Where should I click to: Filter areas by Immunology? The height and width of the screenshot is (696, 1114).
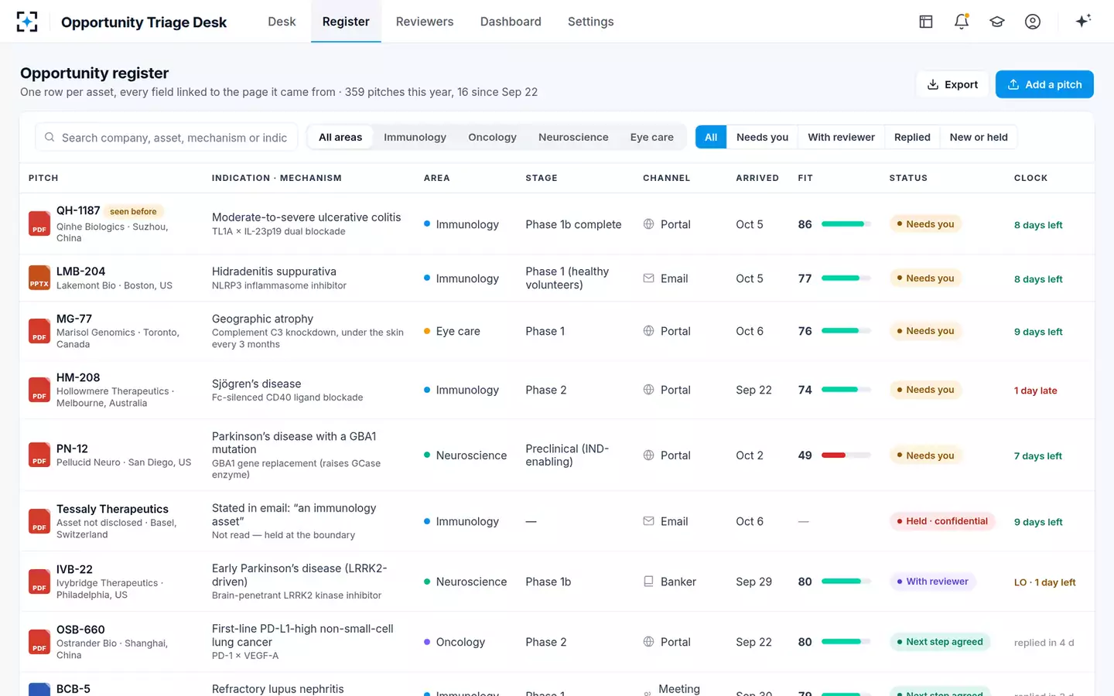point(415,137)
